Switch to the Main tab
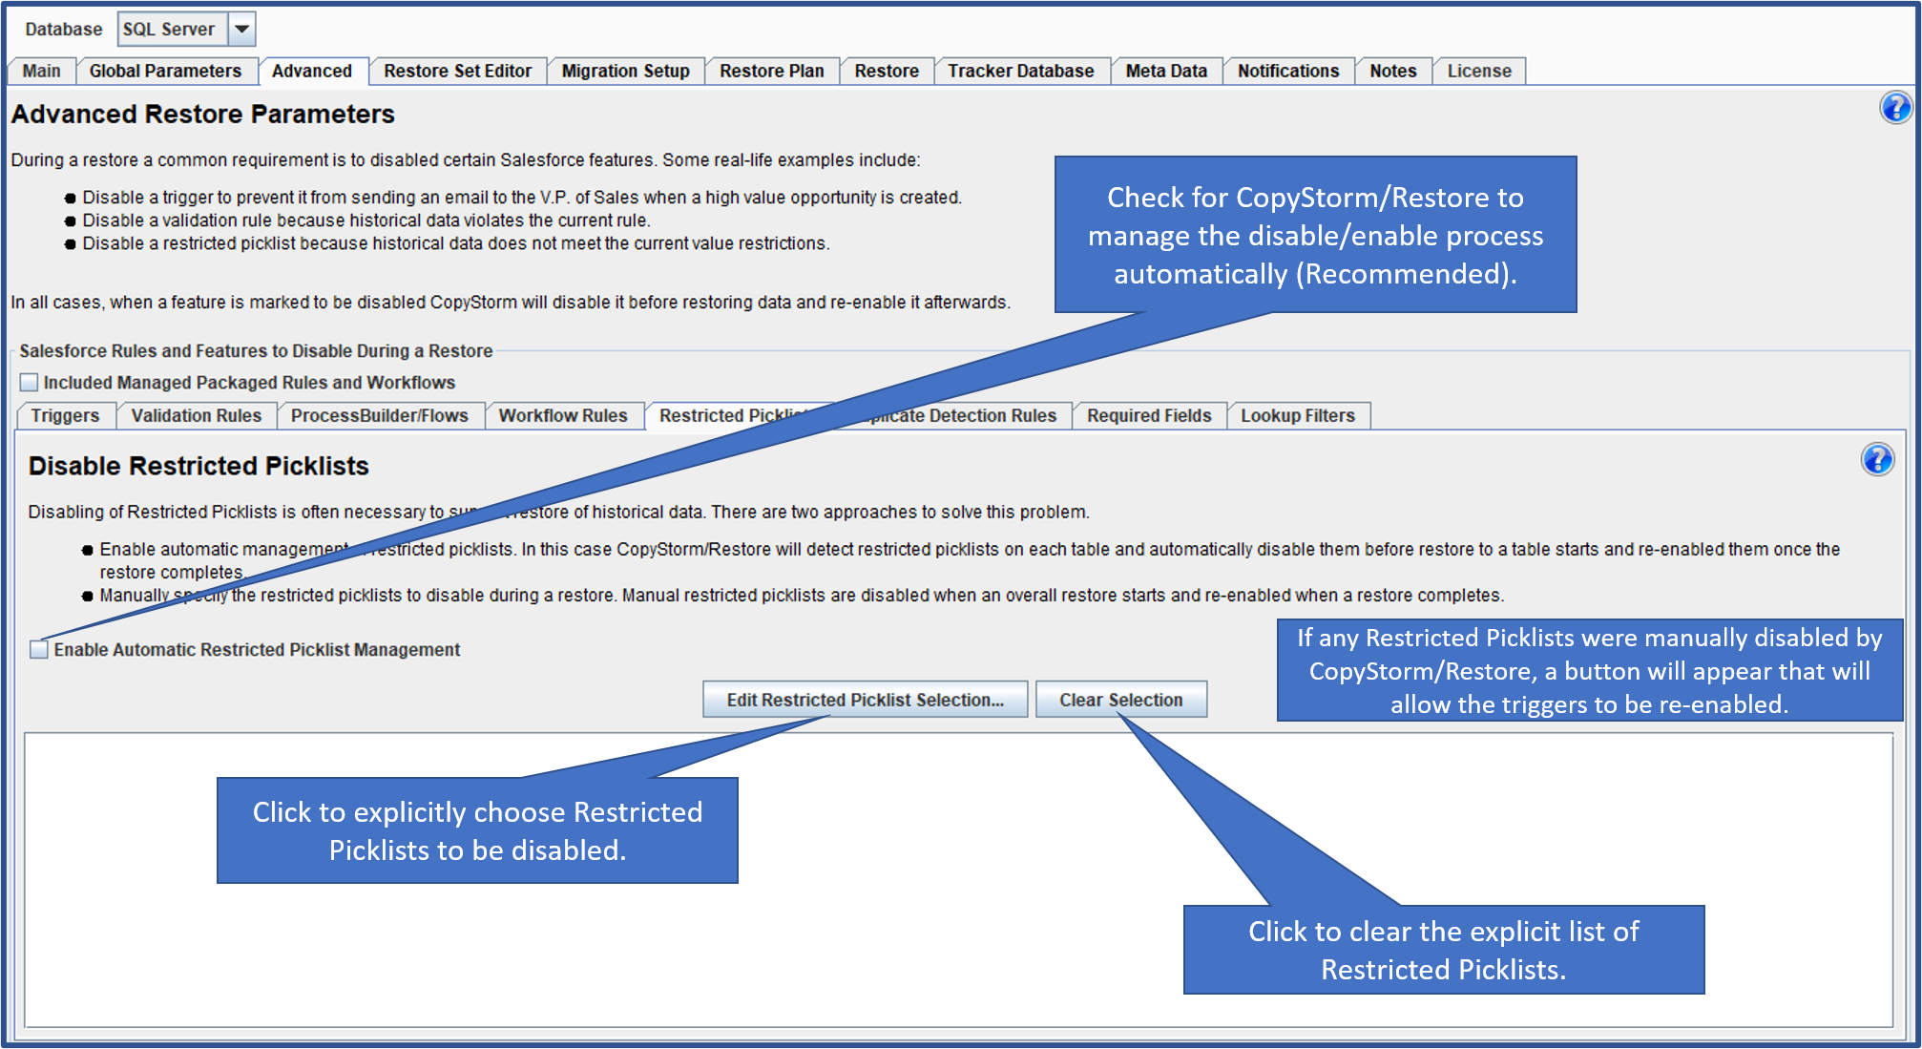This screenshot has width=1922, height=1049. click(41, 71)
